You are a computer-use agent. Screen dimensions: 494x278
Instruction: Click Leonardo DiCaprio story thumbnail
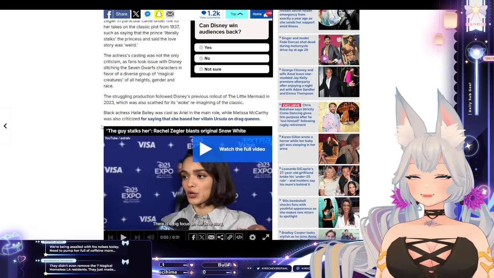tap(339, 181)
